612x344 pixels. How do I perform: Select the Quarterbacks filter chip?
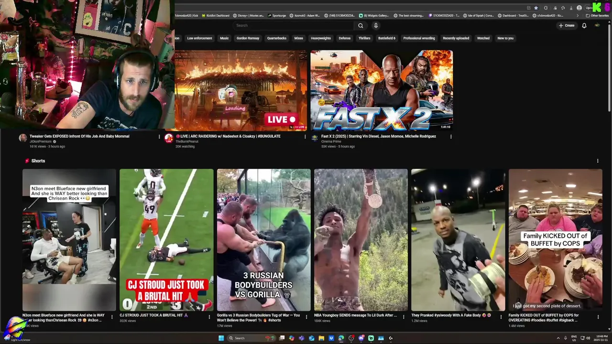tap(276, 38)
